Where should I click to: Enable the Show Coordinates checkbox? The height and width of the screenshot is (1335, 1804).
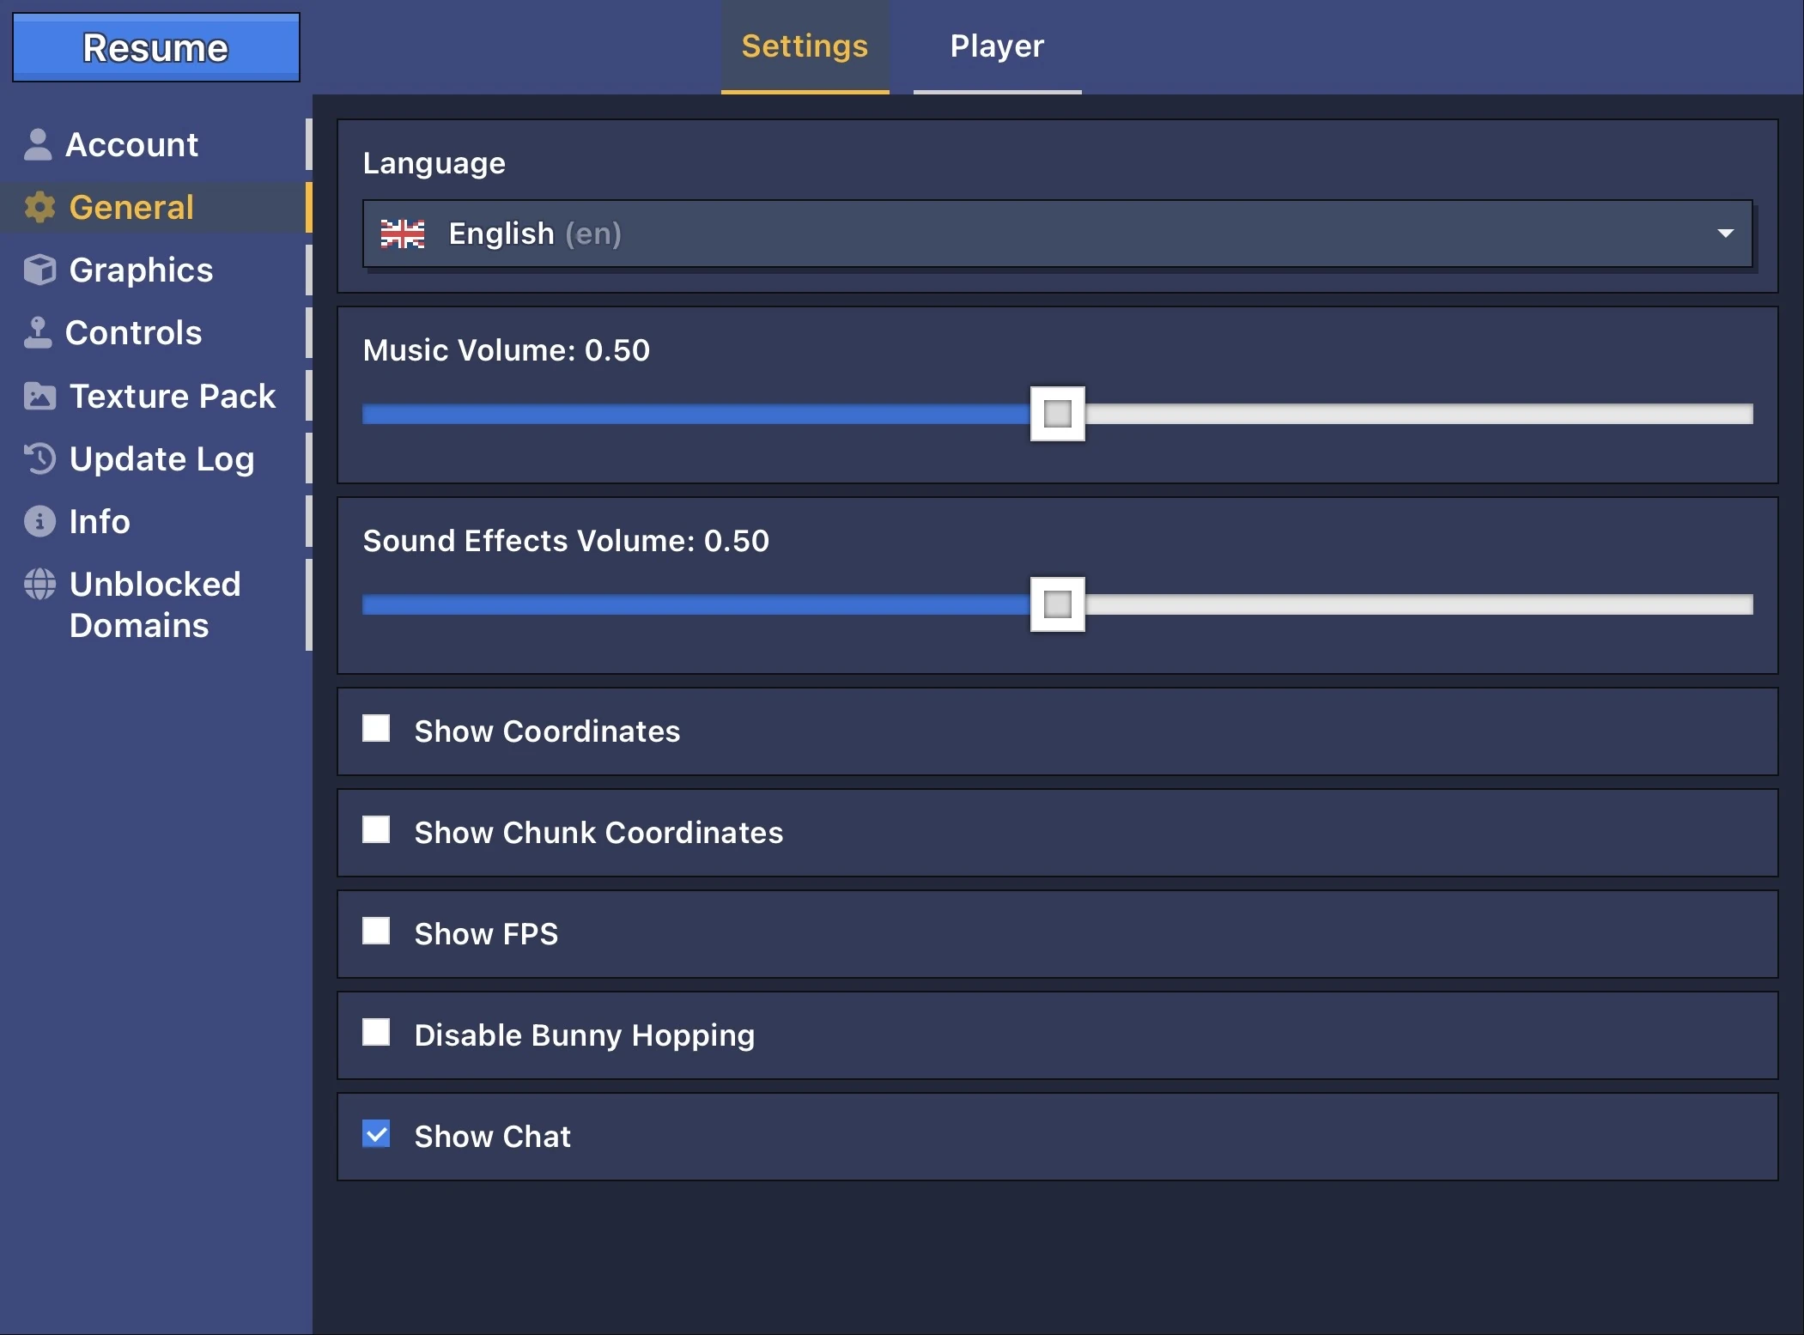click(x=376, y=729)
